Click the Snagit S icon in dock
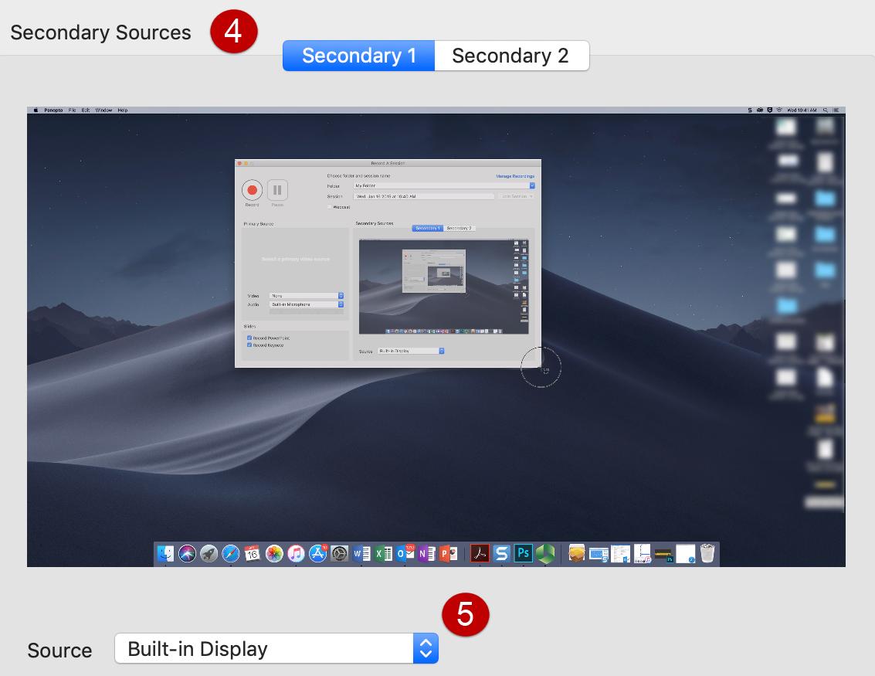The height and width of the screenshot is (676, 875). pos(502,554)
